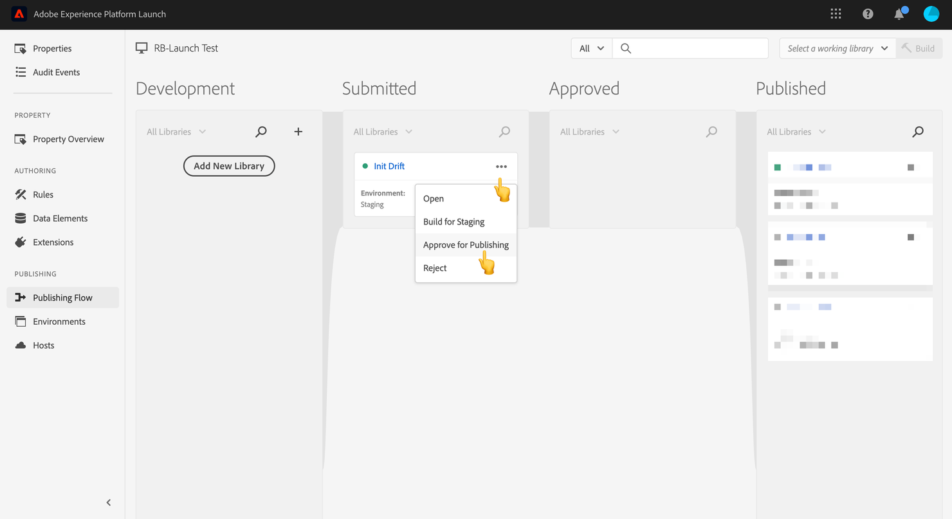Collapse the left sidebar
952x519 pixels.
pyautogui.click(x=108, y=502)
